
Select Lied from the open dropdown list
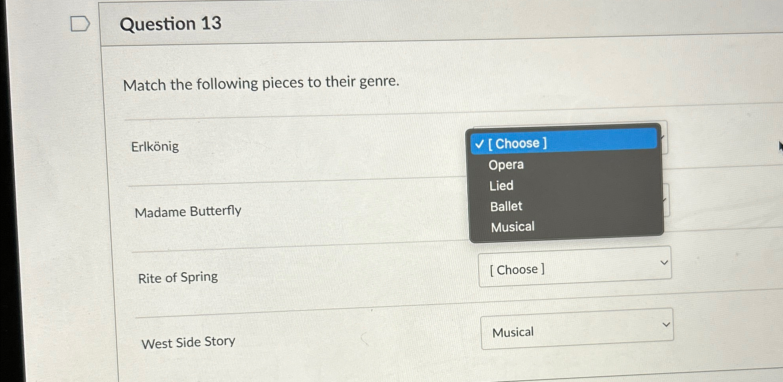point(501,185)
